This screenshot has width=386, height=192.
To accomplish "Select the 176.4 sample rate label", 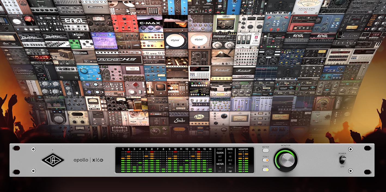I will pos(230,168).
